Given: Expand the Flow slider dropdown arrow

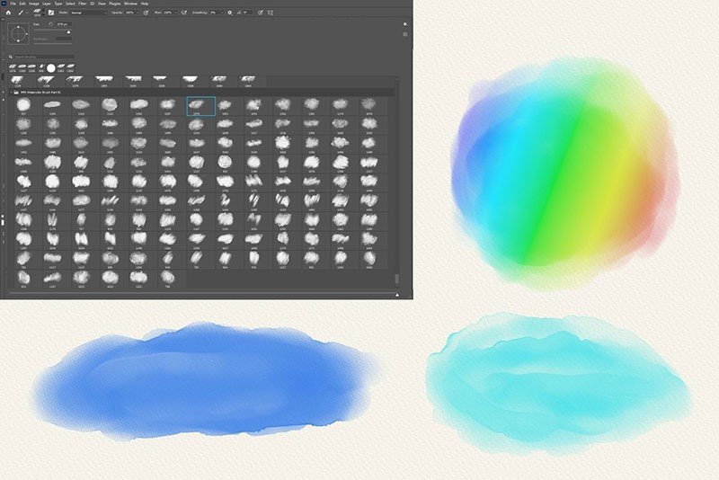Looking at the screenshot, I should [176, 13].
